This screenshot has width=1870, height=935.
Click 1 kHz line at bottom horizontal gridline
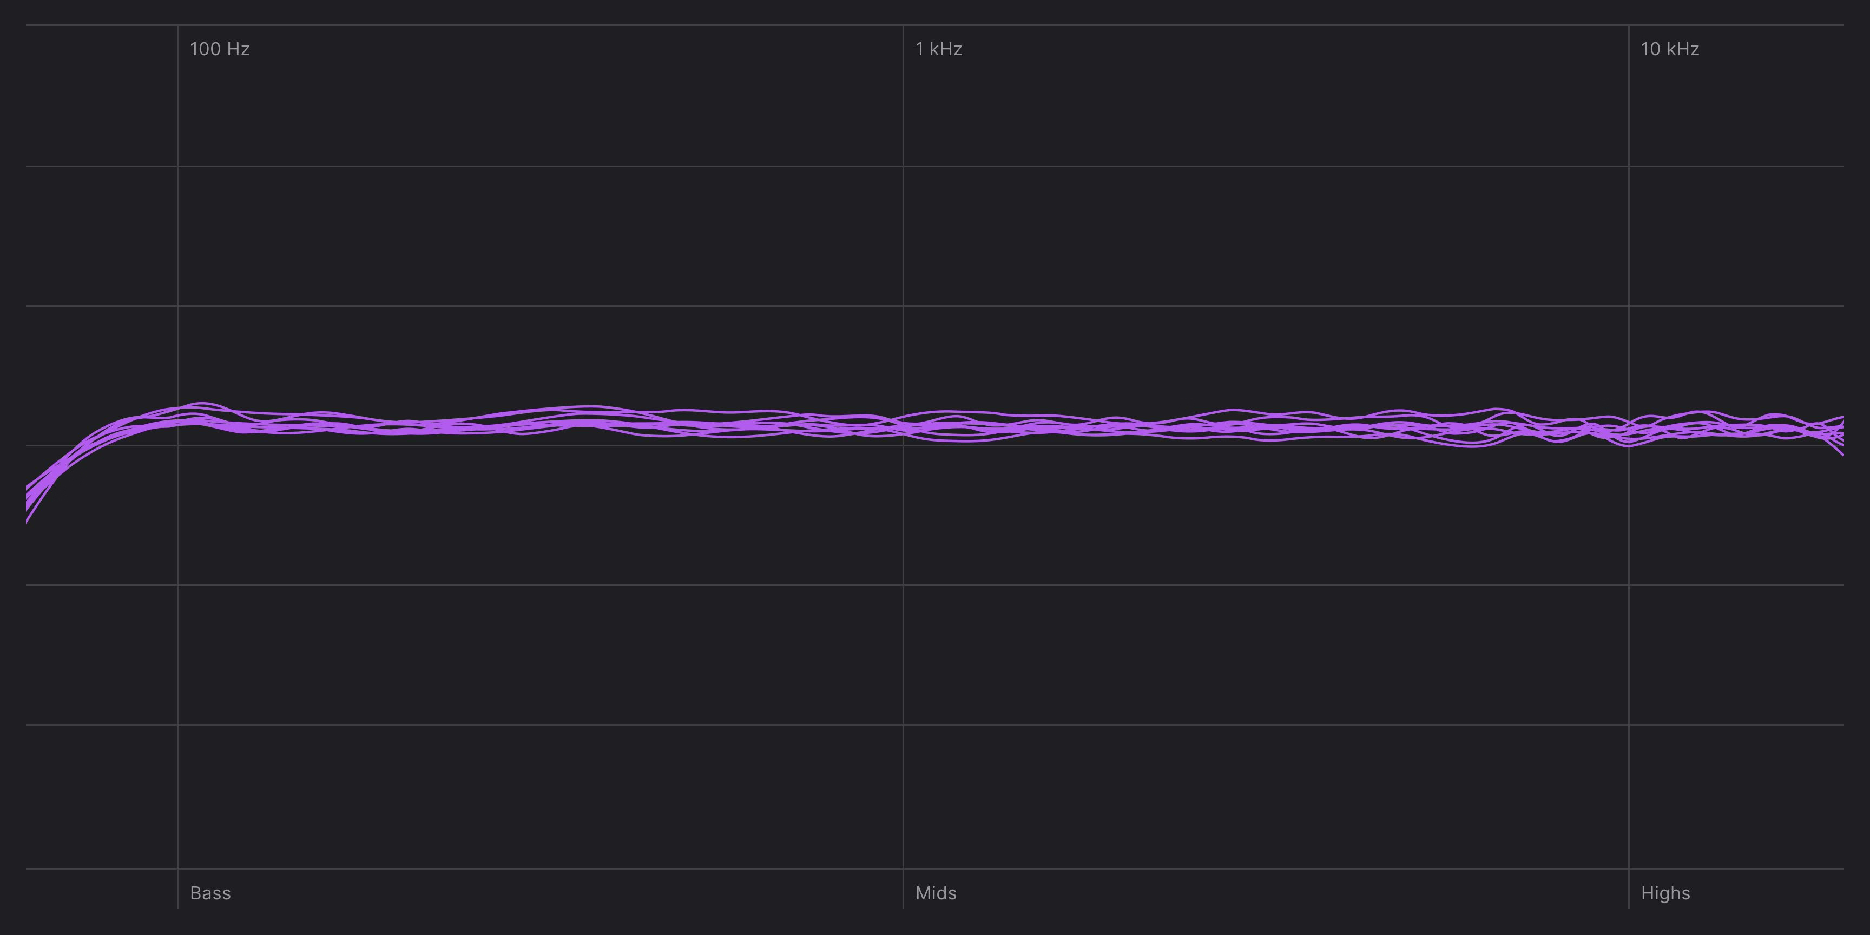903,869
